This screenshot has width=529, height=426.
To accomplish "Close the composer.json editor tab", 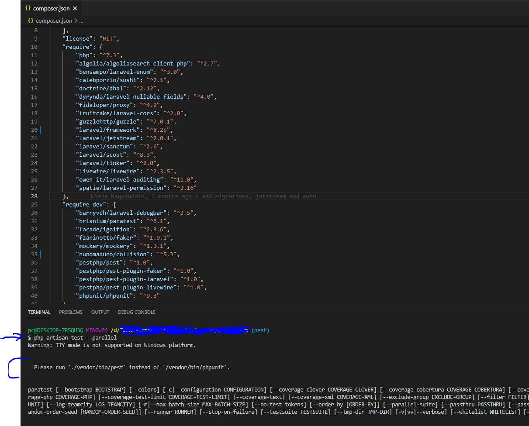I will (75, 8).
